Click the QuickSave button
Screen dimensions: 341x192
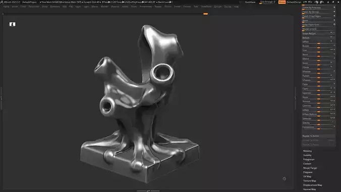click(250, 2)
